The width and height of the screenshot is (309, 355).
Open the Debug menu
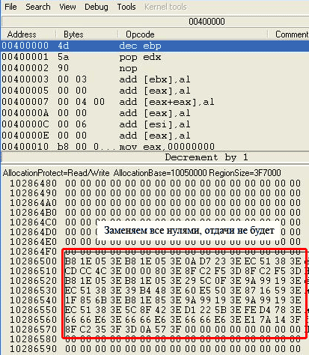click(97, 7)
